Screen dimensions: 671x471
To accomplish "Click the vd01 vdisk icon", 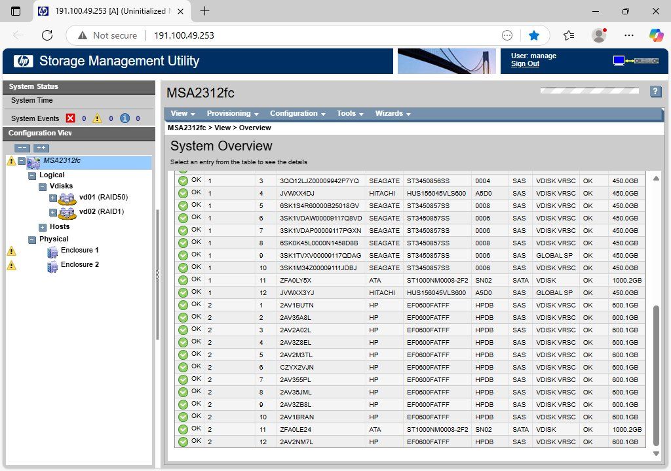I will (67, 199).
